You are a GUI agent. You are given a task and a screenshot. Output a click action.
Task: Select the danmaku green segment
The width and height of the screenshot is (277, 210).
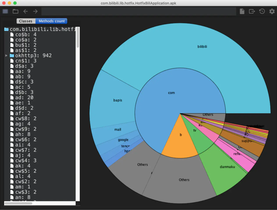[x=227, y=167]
